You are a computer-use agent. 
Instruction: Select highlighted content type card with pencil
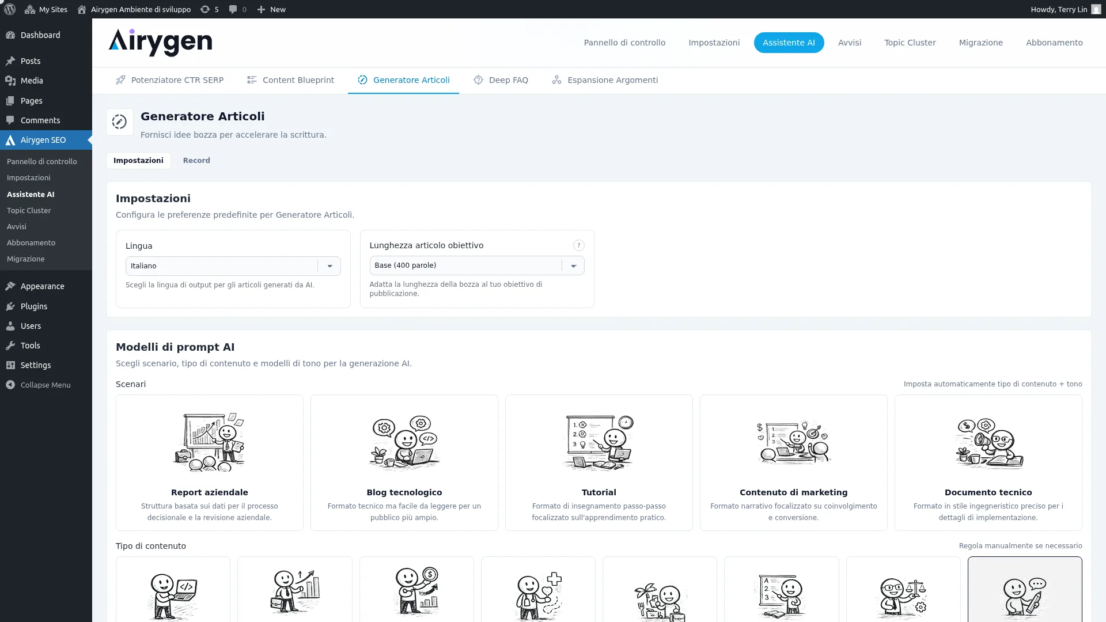pyautogui.click(x=1025, y=590)
